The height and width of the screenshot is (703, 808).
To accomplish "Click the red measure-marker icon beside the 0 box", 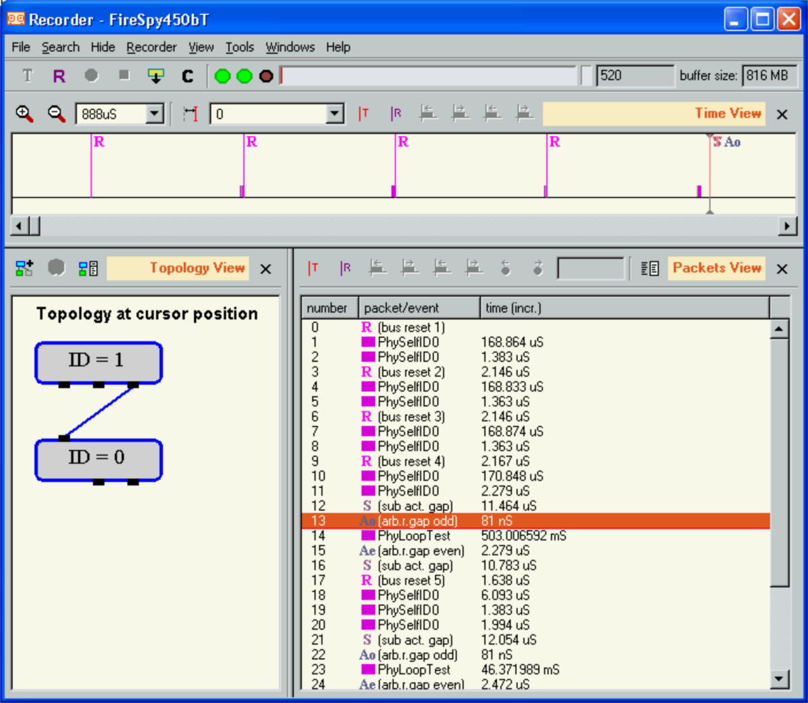I will (191, 114).
